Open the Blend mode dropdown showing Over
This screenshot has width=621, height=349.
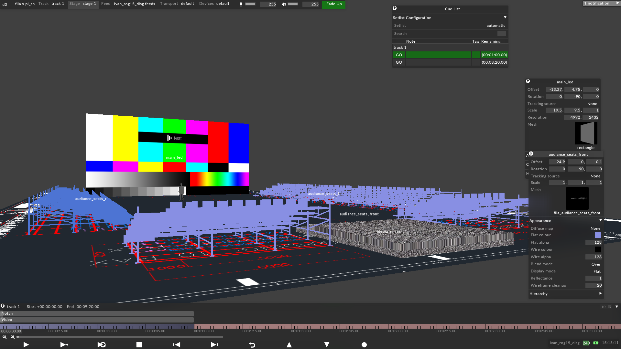(x=596, y=264)
